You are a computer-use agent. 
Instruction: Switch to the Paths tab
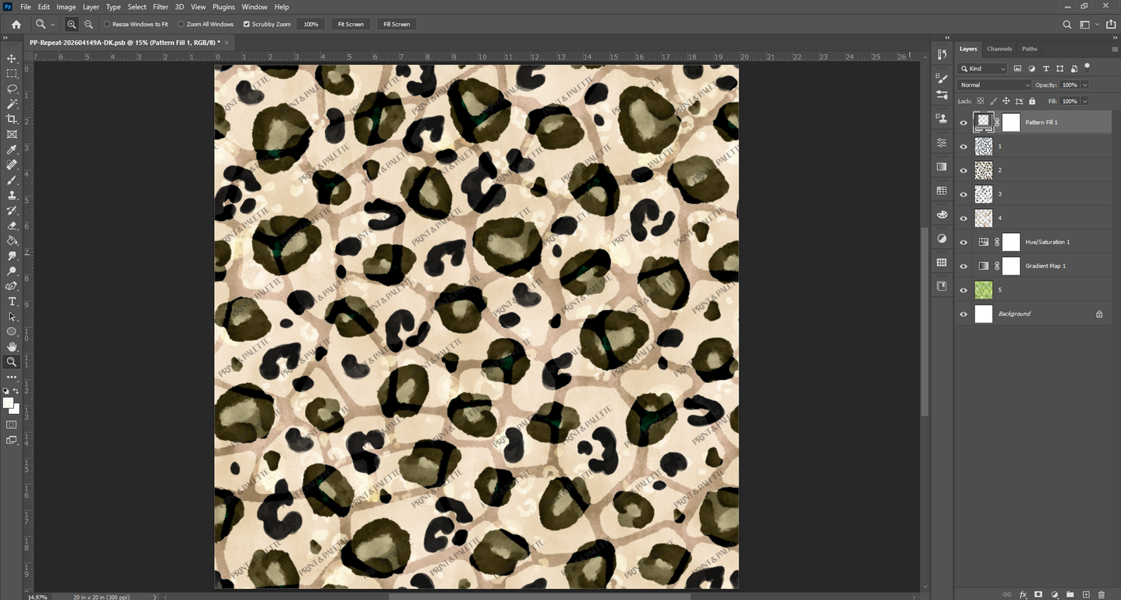1029,49
